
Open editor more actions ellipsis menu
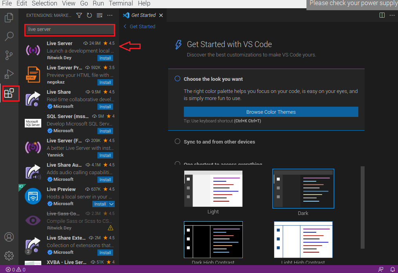pos(392,15)
